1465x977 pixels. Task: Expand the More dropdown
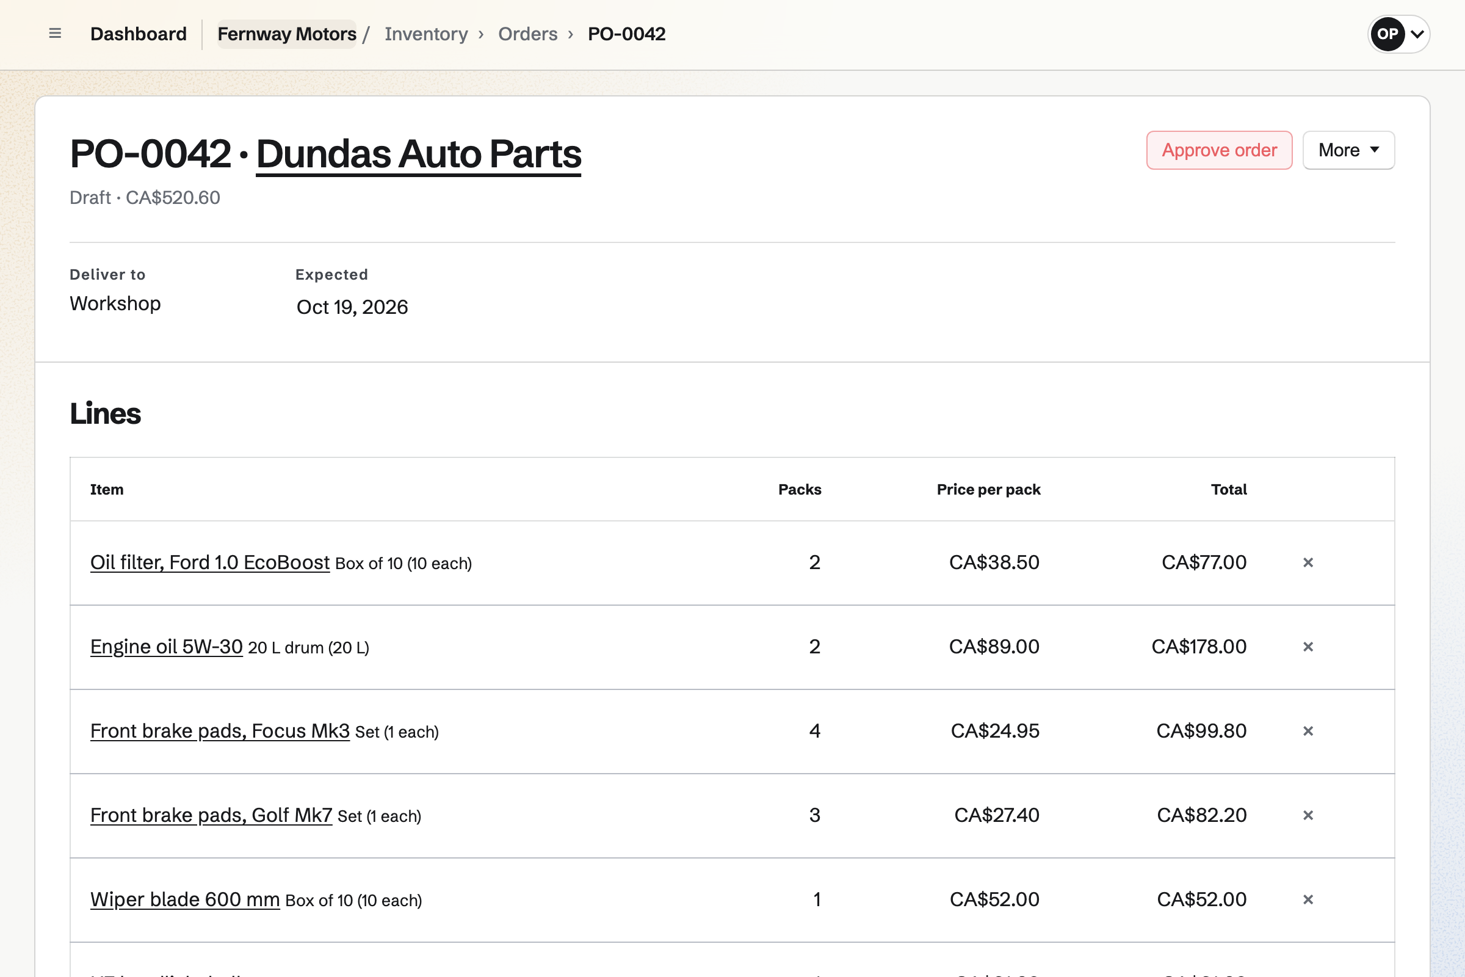pyautogui.click(x=1348, y=150)
